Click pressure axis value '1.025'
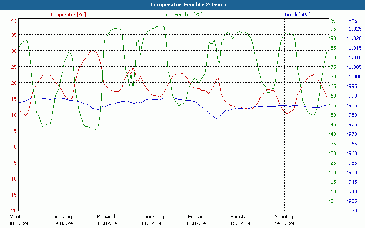The width and height of the screenshot is (365, 228). (355, 29)
